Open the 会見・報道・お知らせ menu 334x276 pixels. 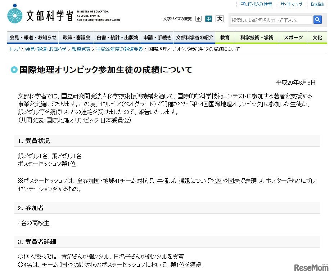(x=33, y=37)
